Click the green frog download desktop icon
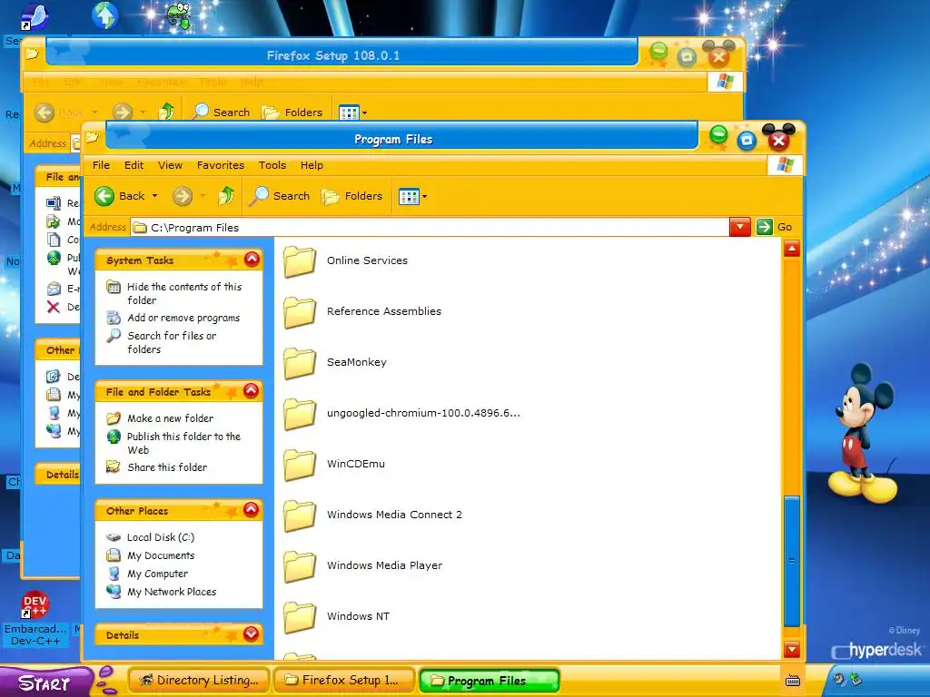The image size is (930, 697). (178, 15)
